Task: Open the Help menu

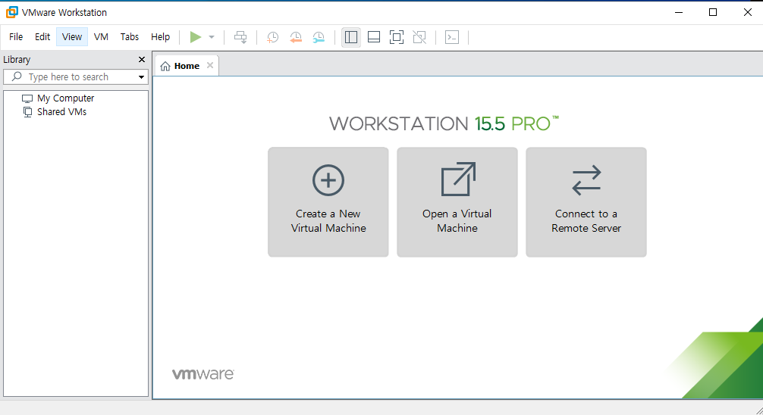Action: 160,37
